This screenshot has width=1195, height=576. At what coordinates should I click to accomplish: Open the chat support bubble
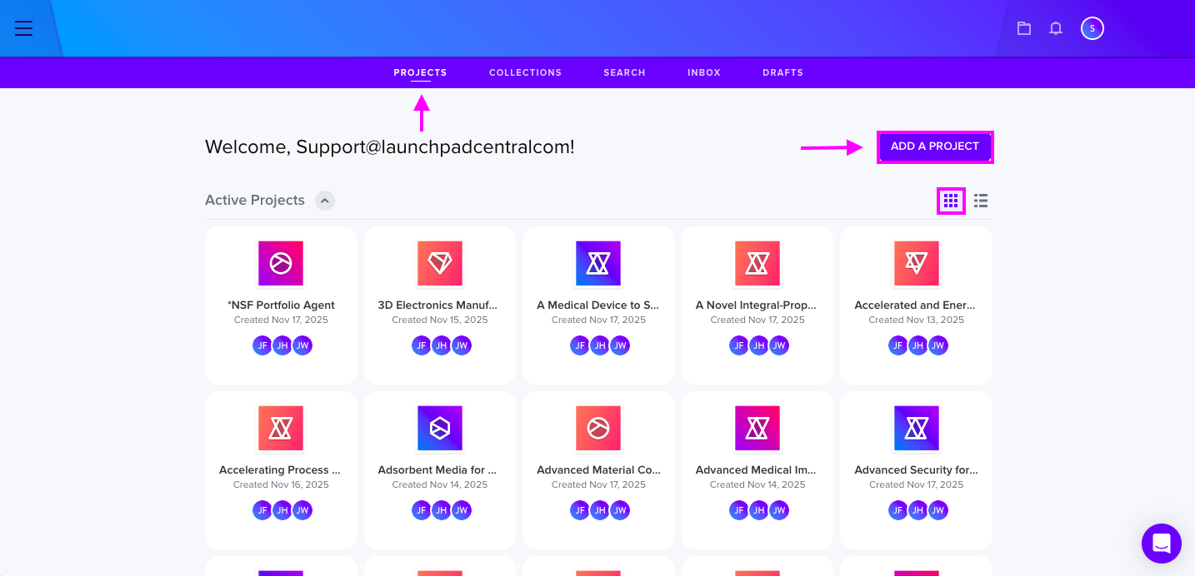(1162, 544)
